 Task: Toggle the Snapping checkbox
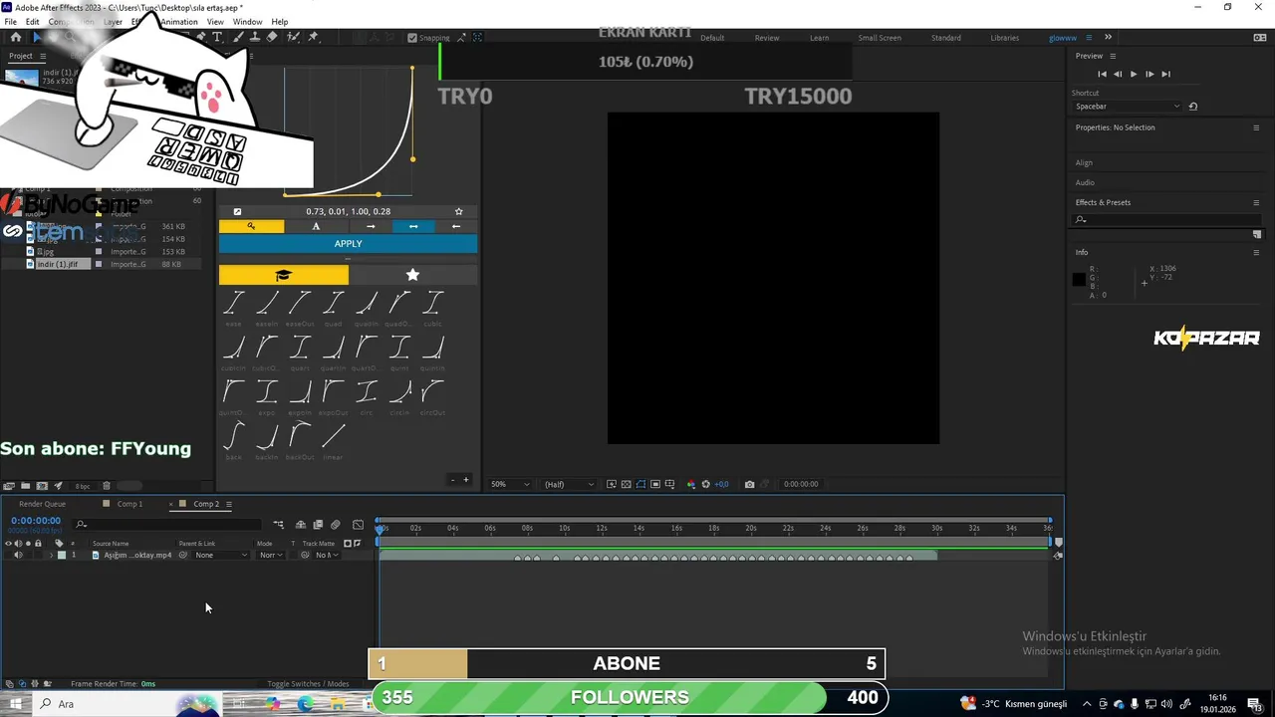[412, 38]
